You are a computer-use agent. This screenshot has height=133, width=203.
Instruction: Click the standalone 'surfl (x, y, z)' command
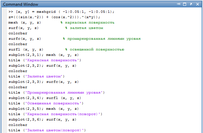26,49
